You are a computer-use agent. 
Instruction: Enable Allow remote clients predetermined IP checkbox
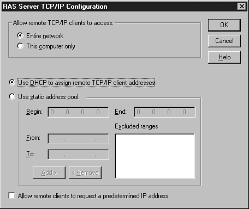[x=12, y=196]
